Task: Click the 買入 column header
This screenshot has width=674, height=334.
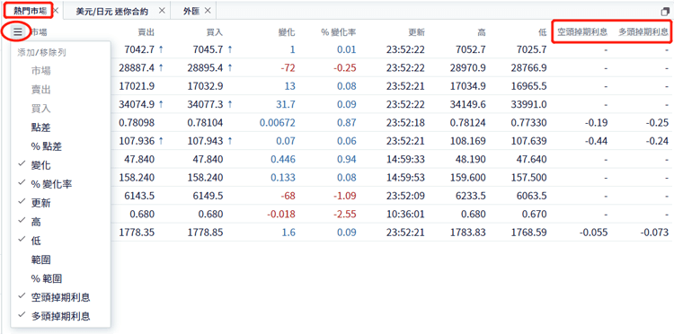Action: (215, 32)
